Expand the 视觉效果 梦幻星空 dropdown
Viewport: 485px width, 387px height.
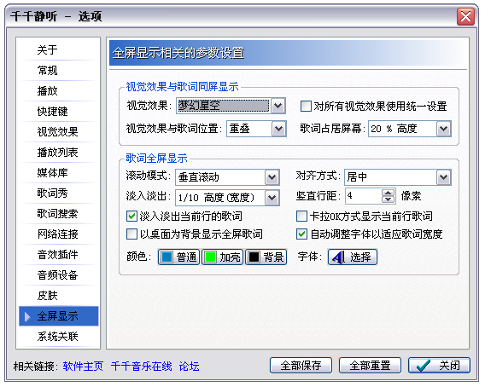click(x=278, y=106)
